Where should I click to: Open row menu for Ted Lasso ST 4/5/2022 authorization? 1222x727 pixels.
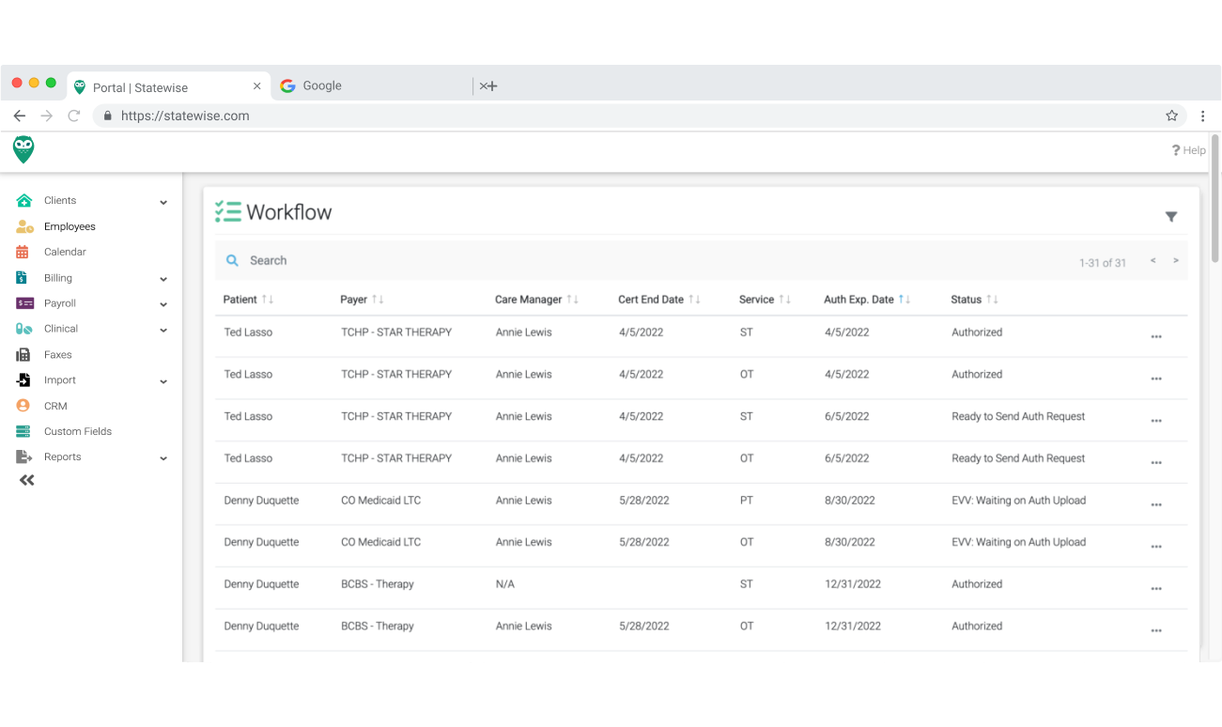(1156, 336)
